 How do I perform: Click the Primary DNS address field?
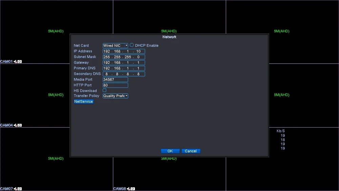tap(124, 68)
